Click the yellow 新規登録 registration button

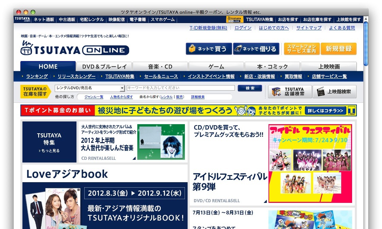[338, 49]
